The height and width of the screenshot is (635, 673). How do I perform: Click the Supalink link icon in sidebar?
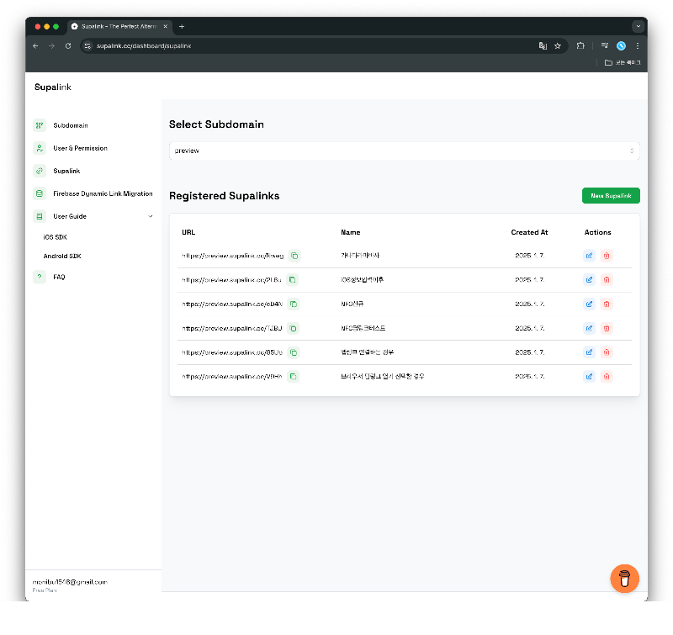40,171
